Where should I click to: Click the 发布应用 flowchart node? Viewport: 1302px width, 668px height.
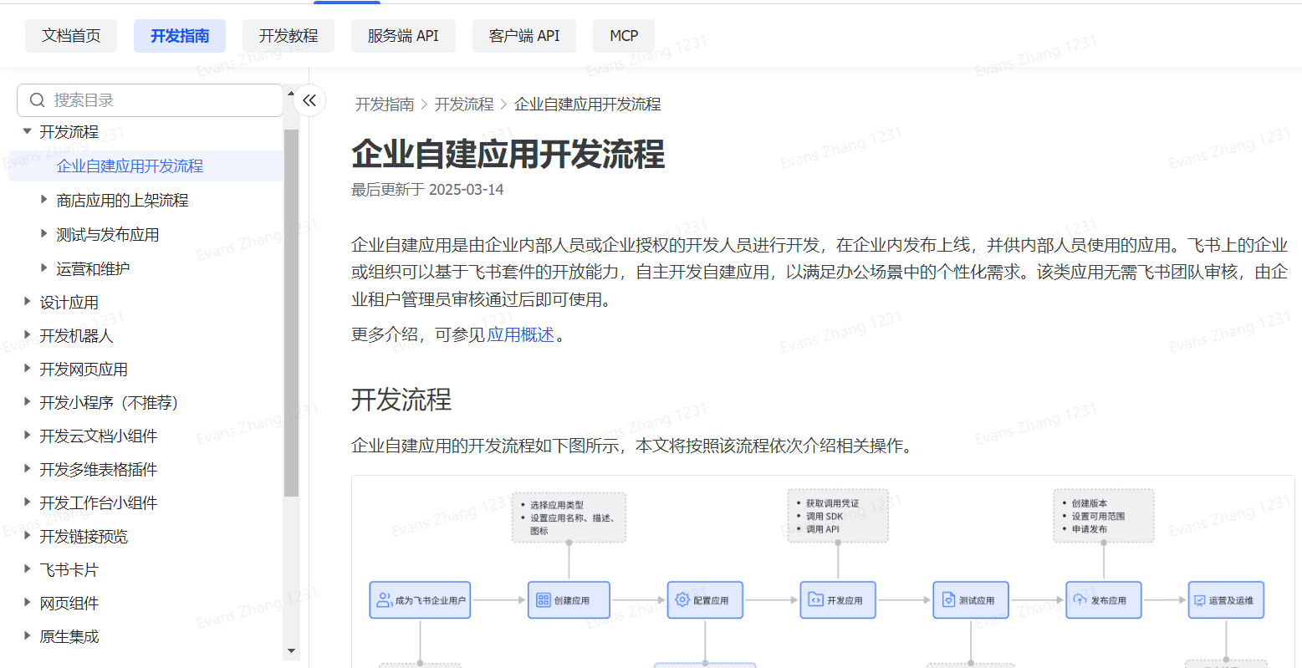(1104, 600)
